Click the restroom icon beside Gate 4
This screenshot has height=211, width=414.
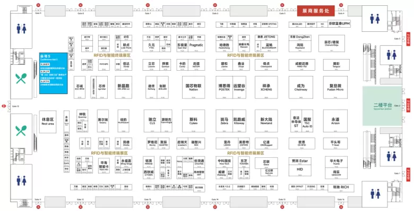click(x=375, y=19)
